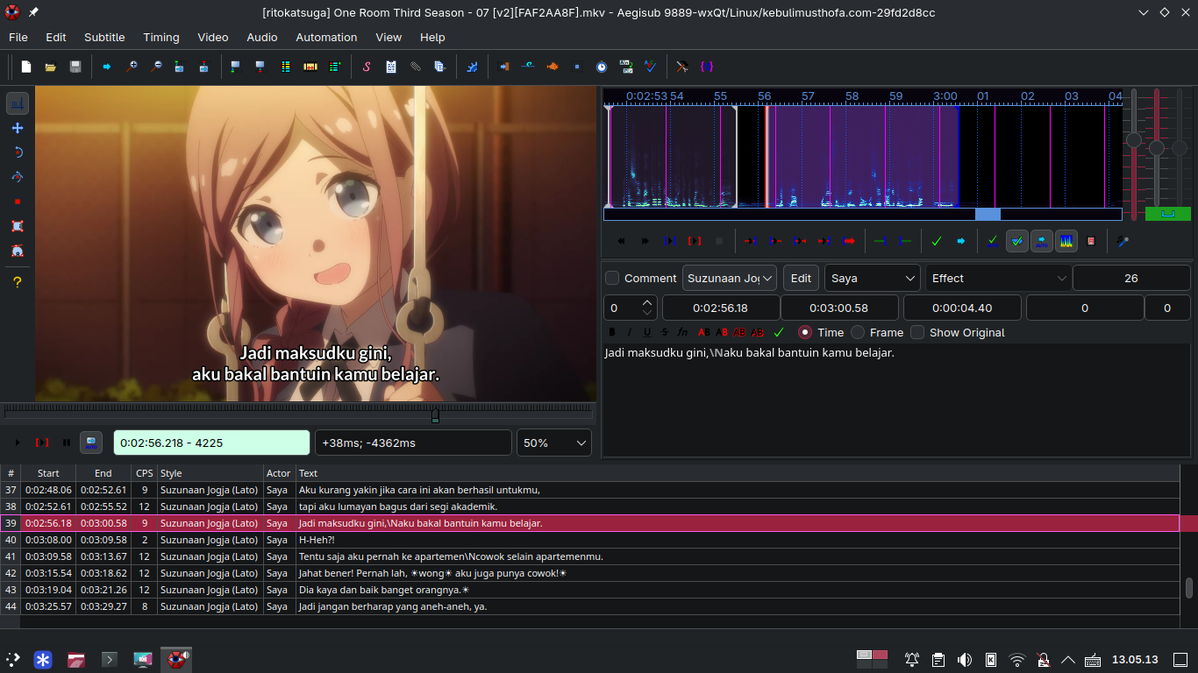
Task: Select the rotate on Z axis tool
Action: click(x=18, y=152)
